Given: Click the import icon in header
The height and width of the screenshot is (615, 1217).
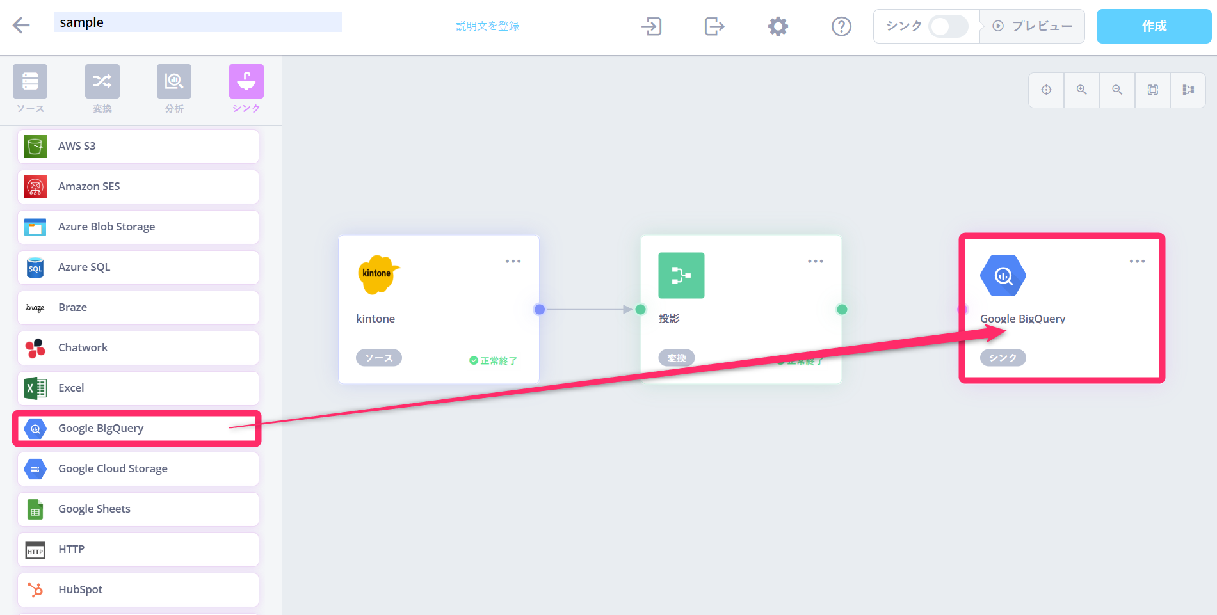Looking at the screenshot, I should (651, 26).
